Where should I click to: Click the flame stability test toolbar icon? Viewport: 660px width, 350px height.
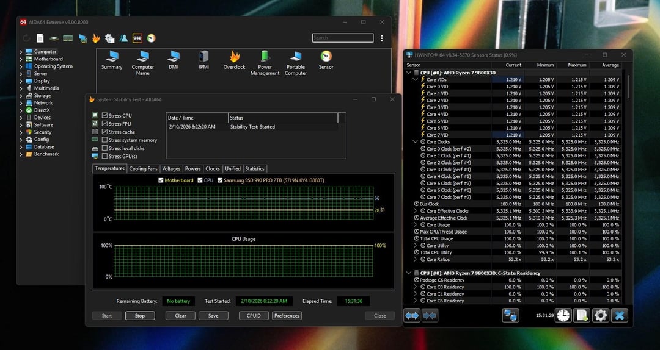click(96, 38)
